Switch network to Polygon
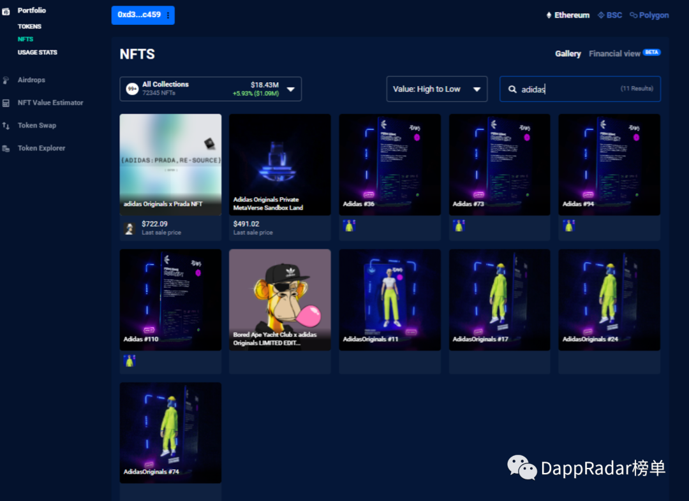This screenshot has width=689, height=501. click(649, 15)
